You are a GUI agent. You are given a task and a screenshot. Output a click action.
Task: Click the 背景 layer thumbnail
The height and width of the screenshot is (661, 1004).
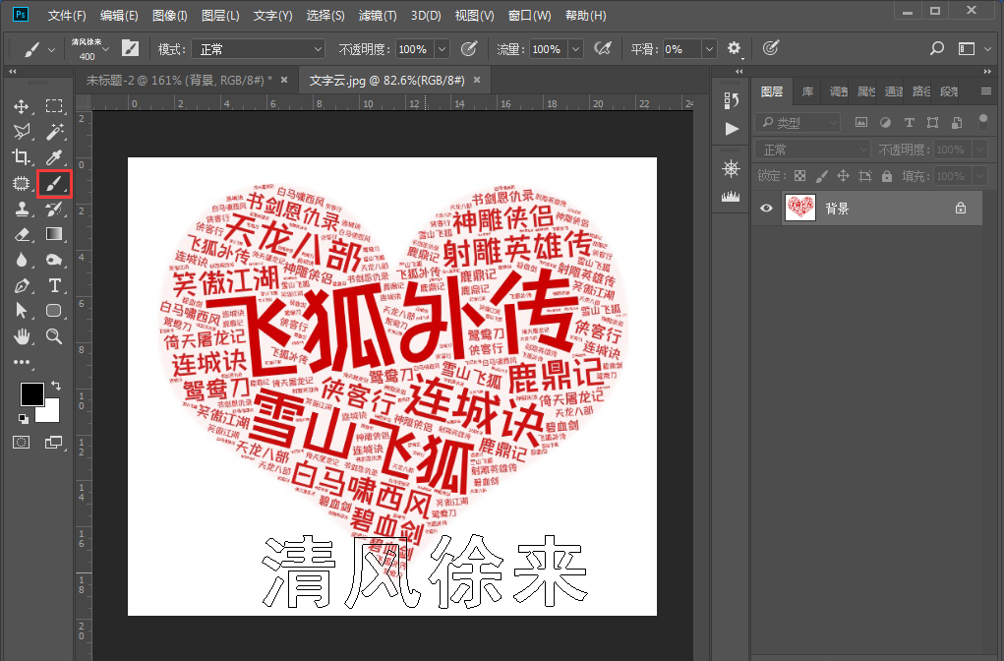tap(800, 208)
